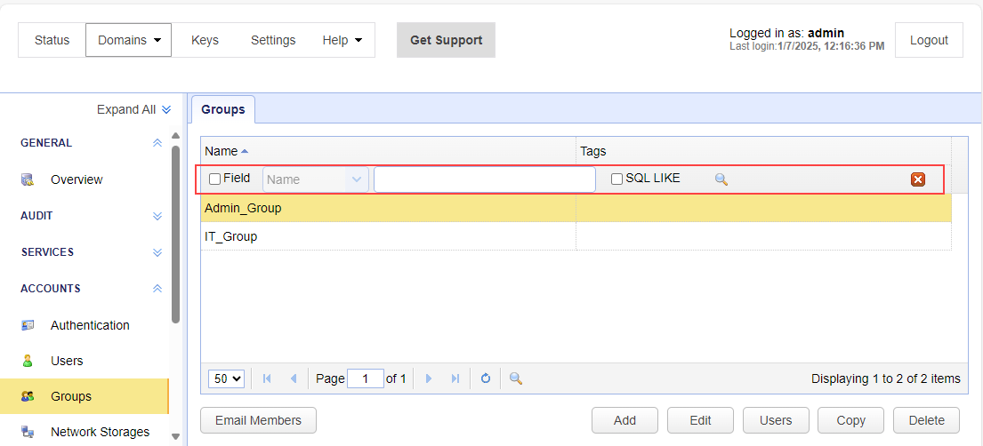
Task: Click the filter search magnifier icon
Action: [x=721, y=179]
